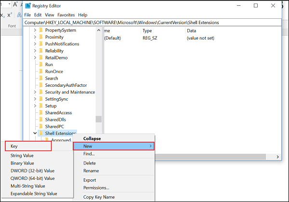
Task: Click the Type column header
Action: 163,31
